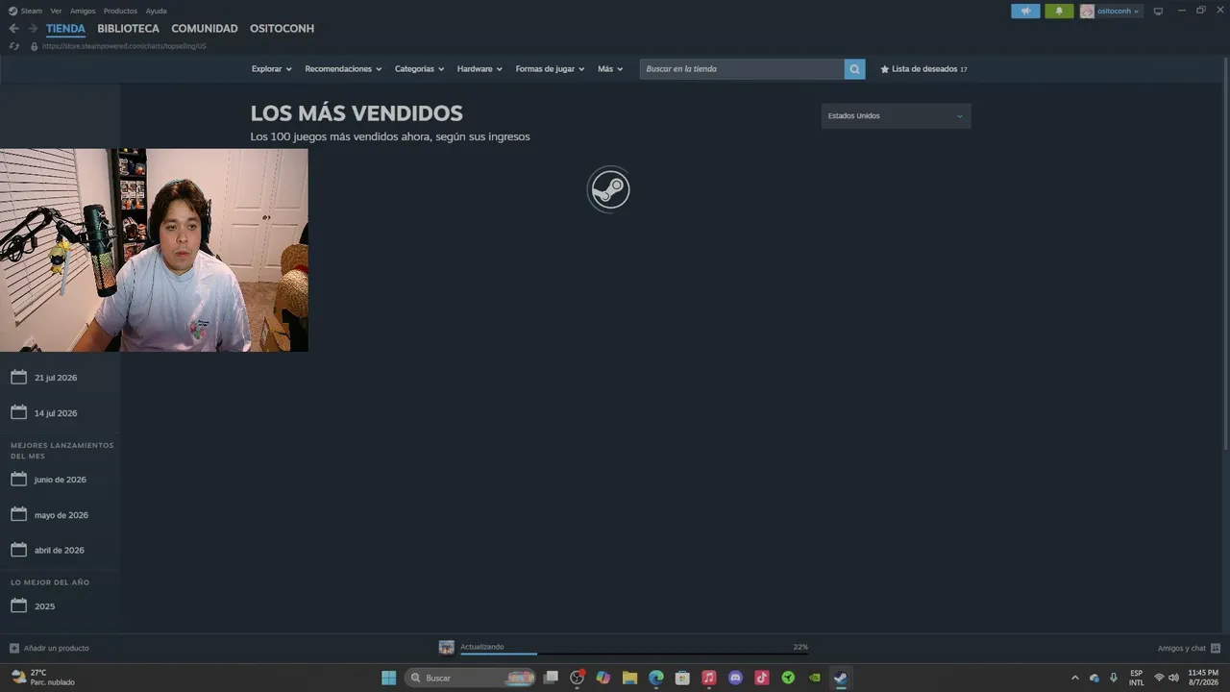The image size is (1230, 692).
Task: Open the OSITOCONH profile tab
Action: (x=282, y=29)
